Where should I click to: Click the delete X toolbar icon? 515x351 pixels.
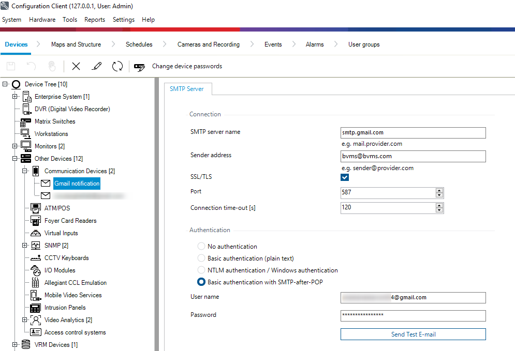coord(76,66)
